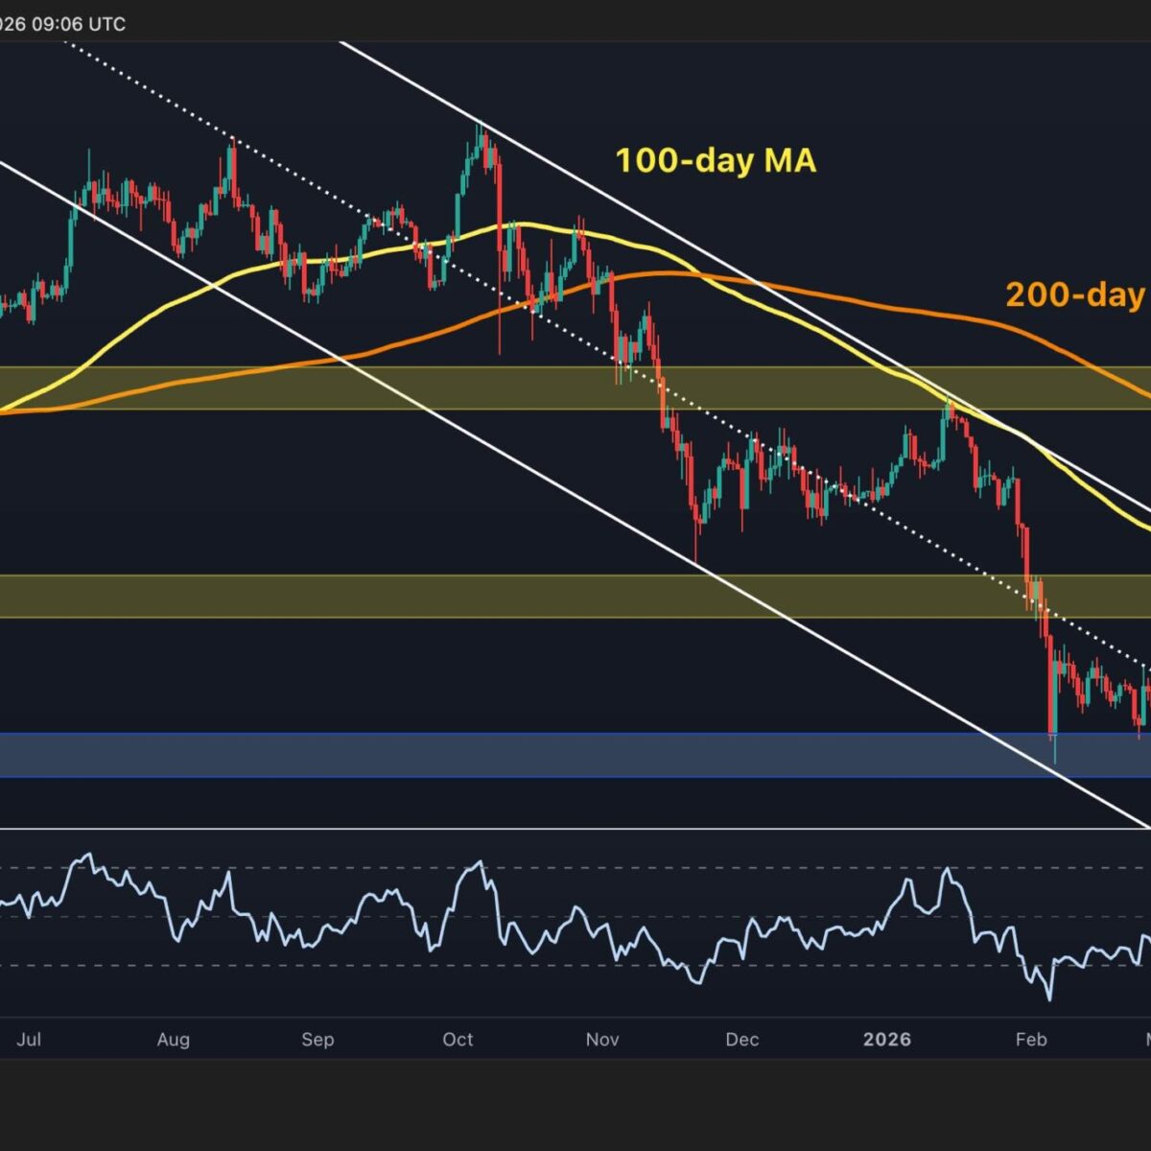1151x1151 pixels.
Task: Click the lower yellow price zone
Action: click(x=575, y=596)
